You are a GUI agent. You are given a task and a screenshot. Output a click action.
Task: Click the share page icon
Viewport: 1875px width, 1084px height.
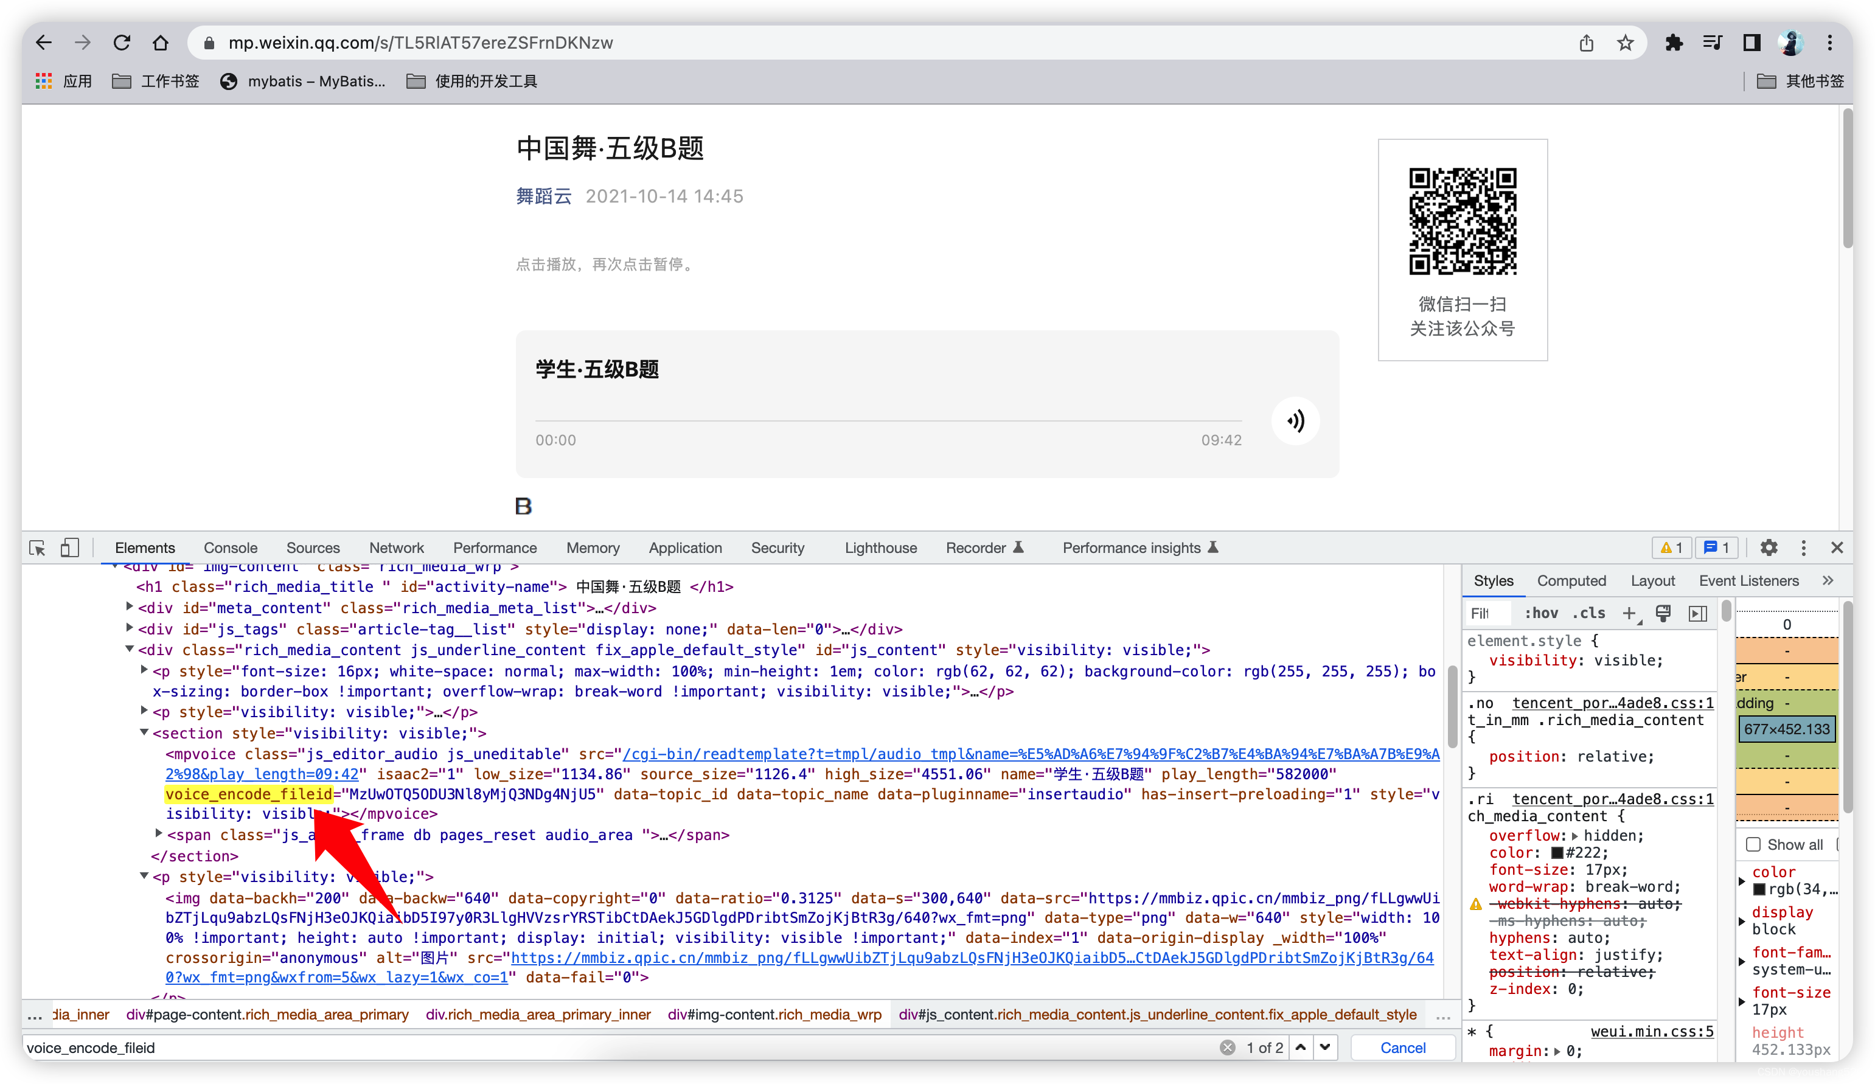(x=1586, y=43)
